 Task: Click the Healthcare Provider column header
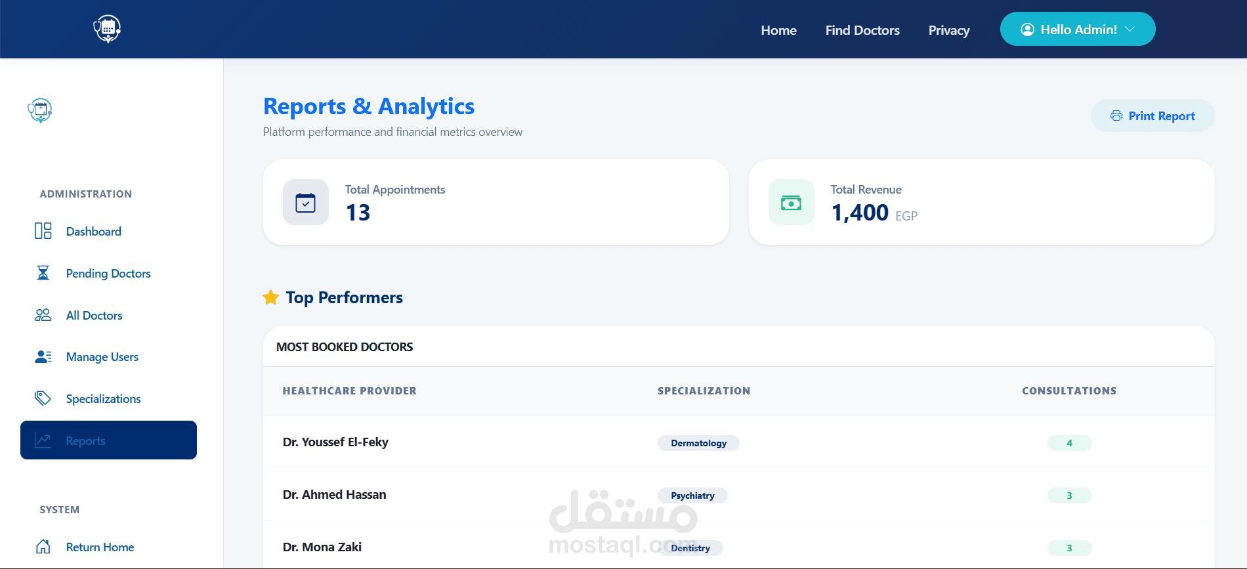click(x=349, y=390)
